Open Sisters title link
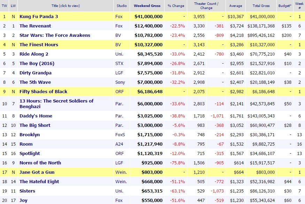Viewport: 305px width, 204px height. (x=27, y=191)
